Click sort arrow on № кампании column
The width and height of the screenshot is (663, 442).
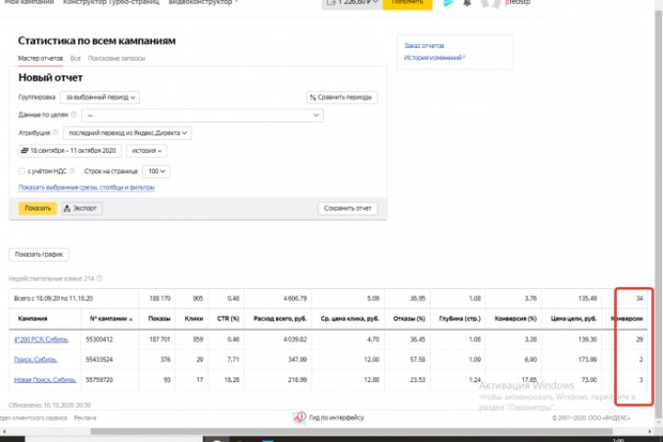pyautogui.click(x=131, y=319)
